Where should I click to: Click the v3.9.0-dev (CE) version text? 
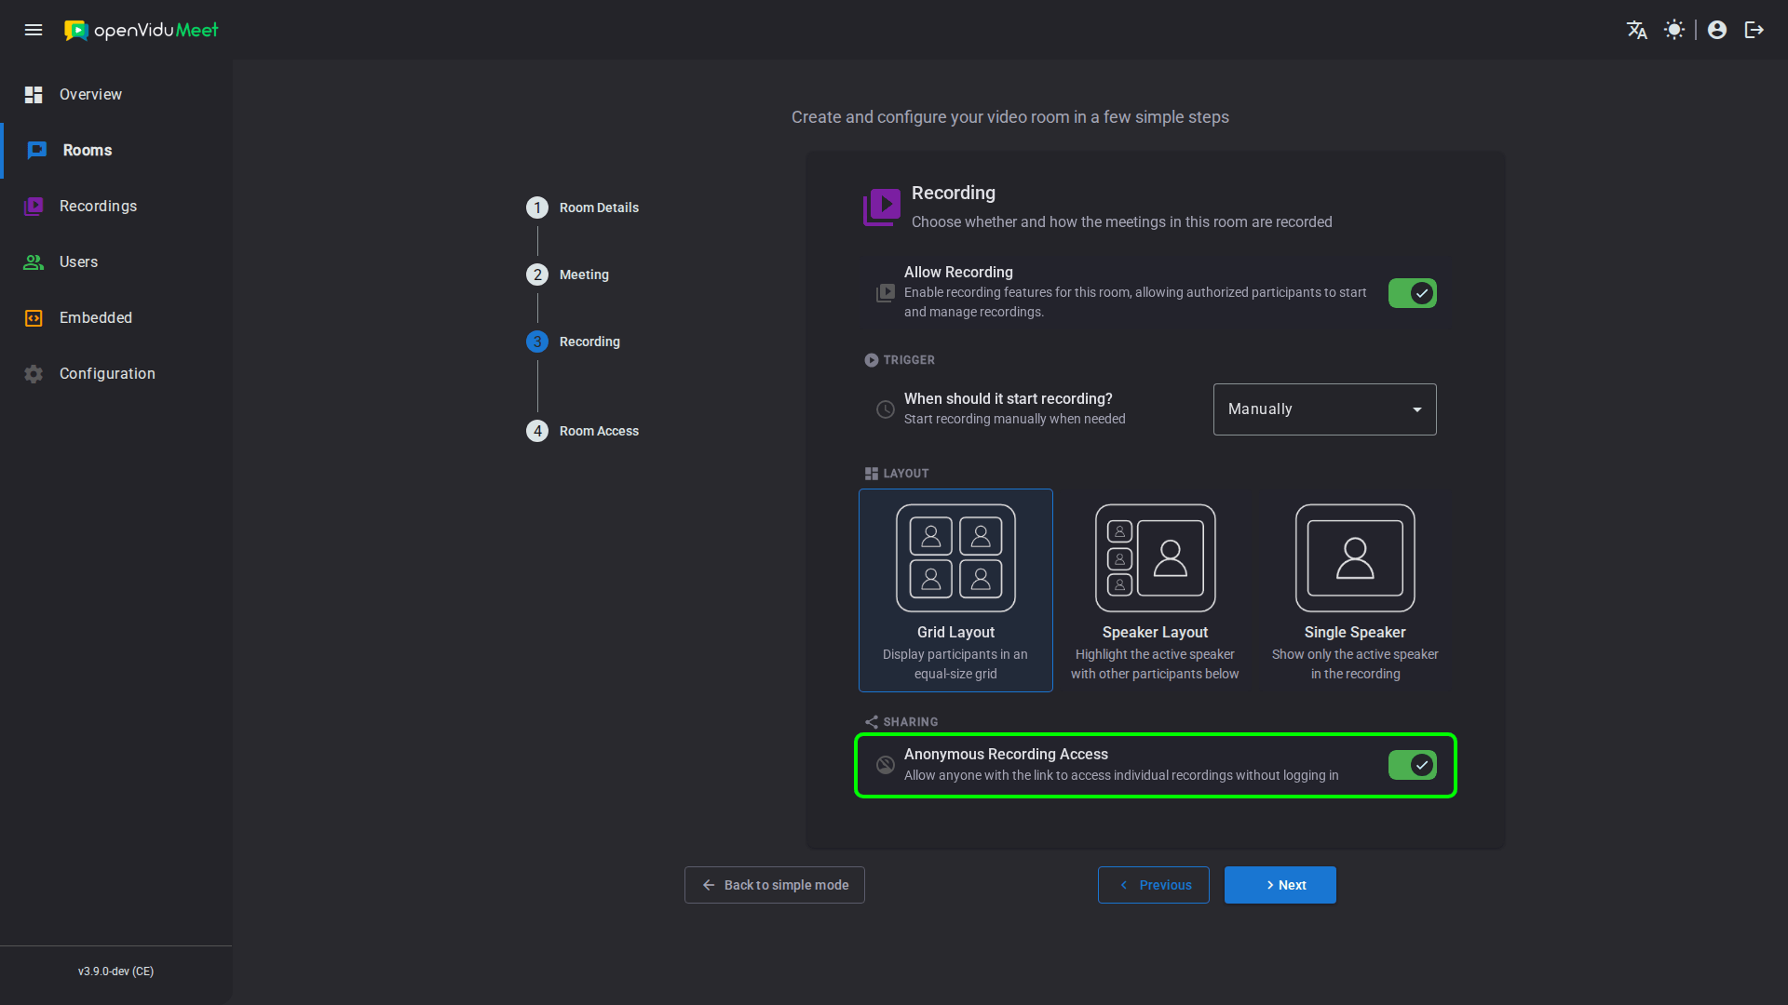115,971
